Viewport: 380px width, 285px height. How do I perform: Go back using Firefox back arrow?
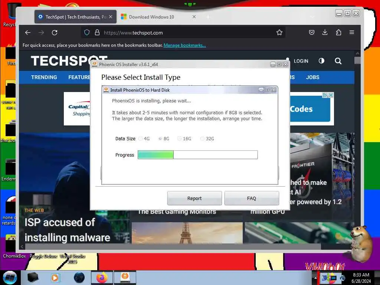[27, 33]
